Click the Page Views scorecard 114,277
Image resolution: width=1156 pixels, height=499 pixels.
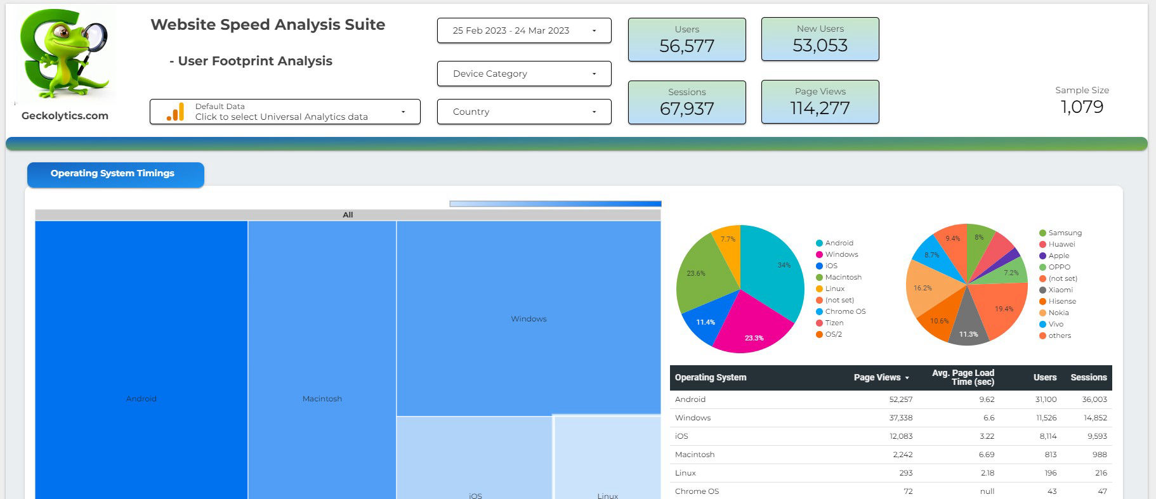[x=820, y=101]
